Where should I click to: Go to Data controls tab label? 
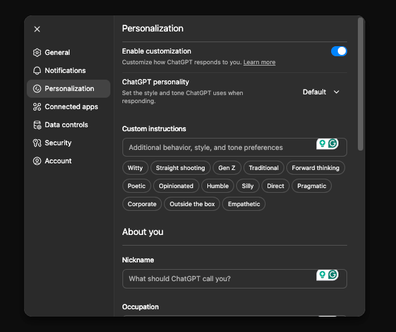pos(66,124)
